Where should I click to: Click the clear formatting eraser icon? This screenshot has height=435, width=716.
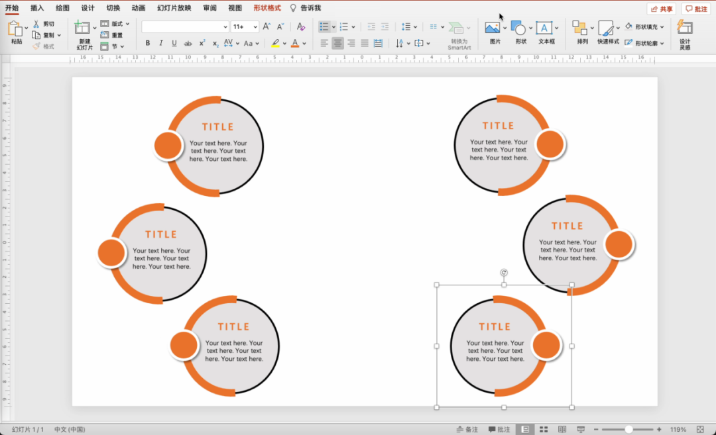click(x=301, y=26)
